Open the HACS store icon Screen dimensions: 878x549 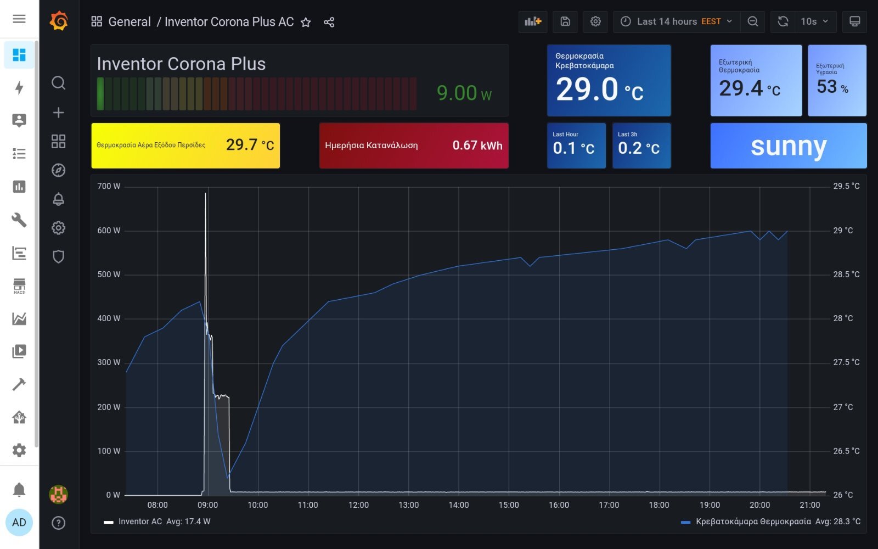tap(19, 286)
